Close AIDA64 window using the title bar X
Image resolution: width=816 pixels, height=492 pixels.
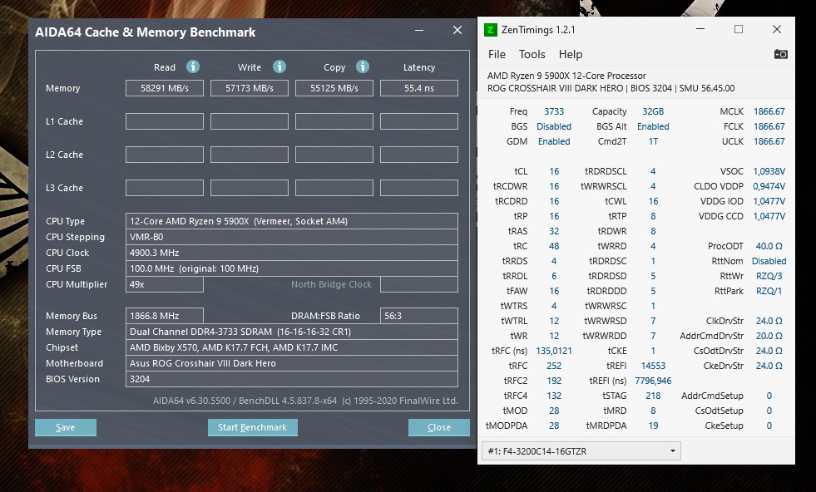pos(457,30)
